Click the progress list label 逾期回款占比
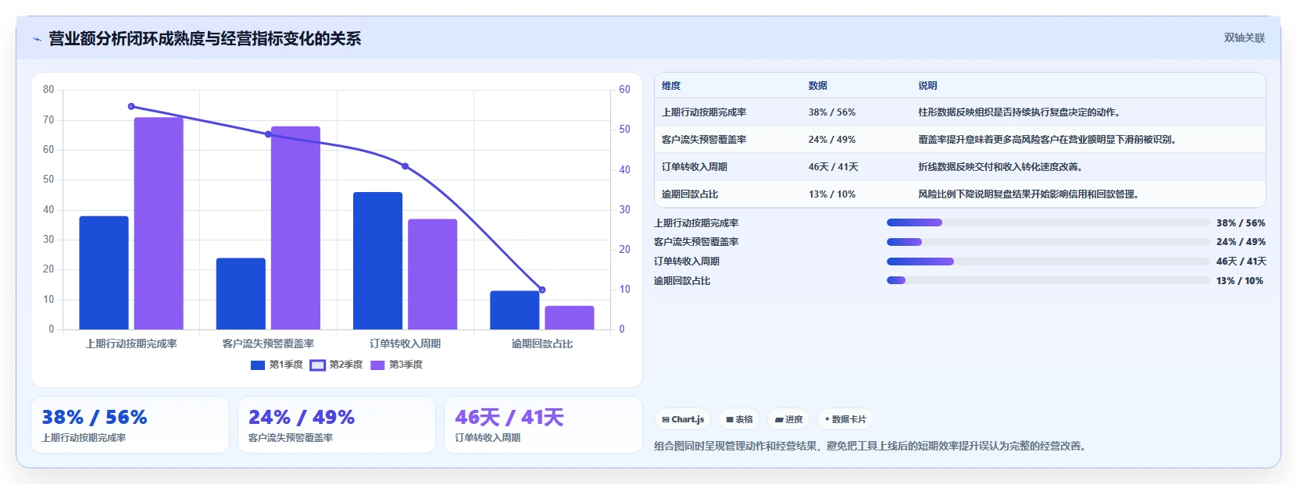This screenshot has width=1297, height=484. 682,281
